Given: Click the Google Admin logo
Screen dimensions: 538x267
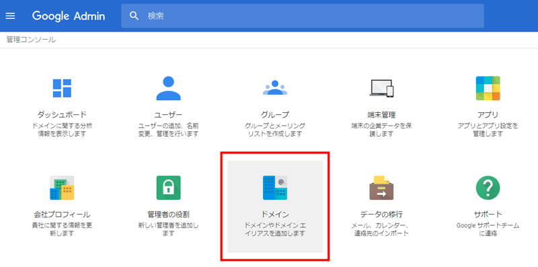Looking at the screenshot, I should [69, 16].
